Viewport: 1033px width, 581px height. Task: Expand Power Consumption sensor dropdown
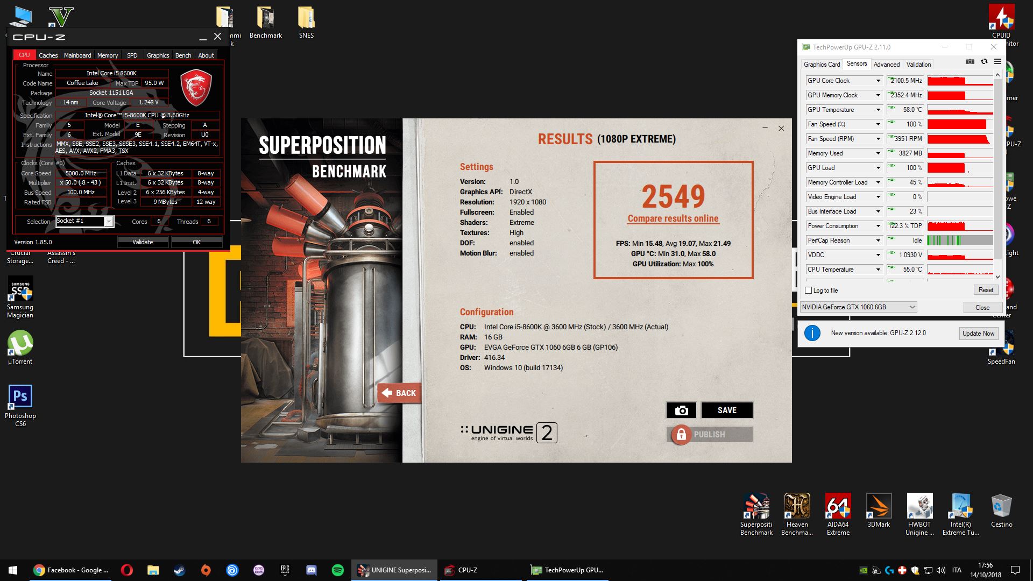(878, 226)
